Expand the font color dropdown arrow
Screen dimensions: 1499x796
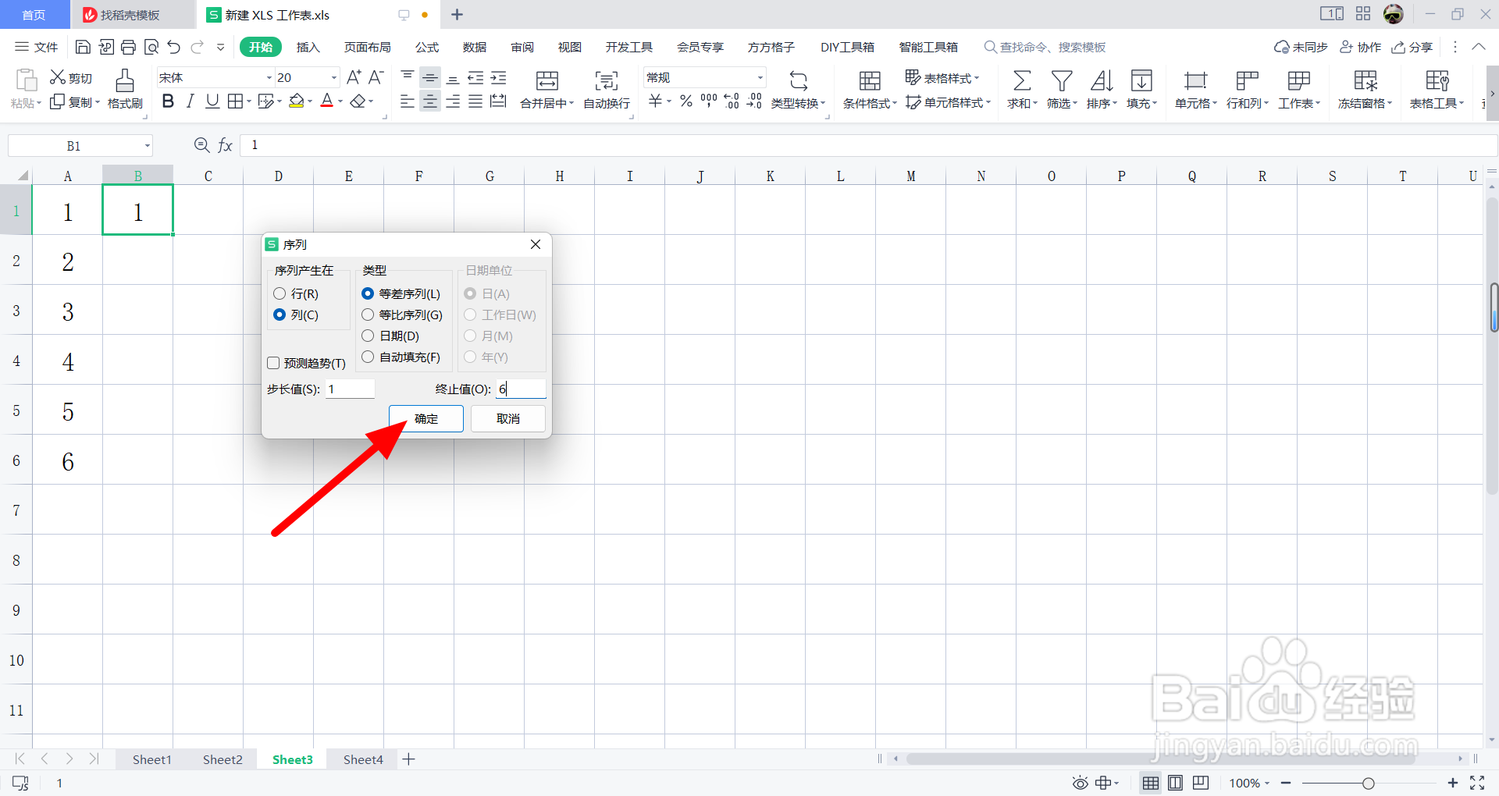pos(340,101)
